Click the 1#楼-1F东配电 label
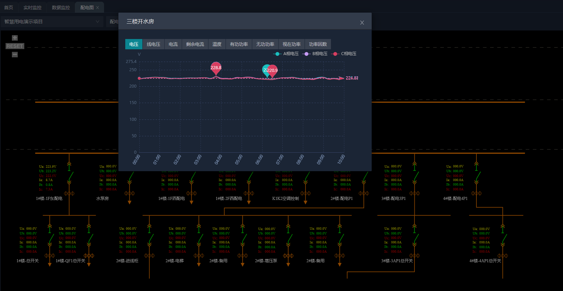The height and width of the screenshot is (291, 563). coord(49,199)
